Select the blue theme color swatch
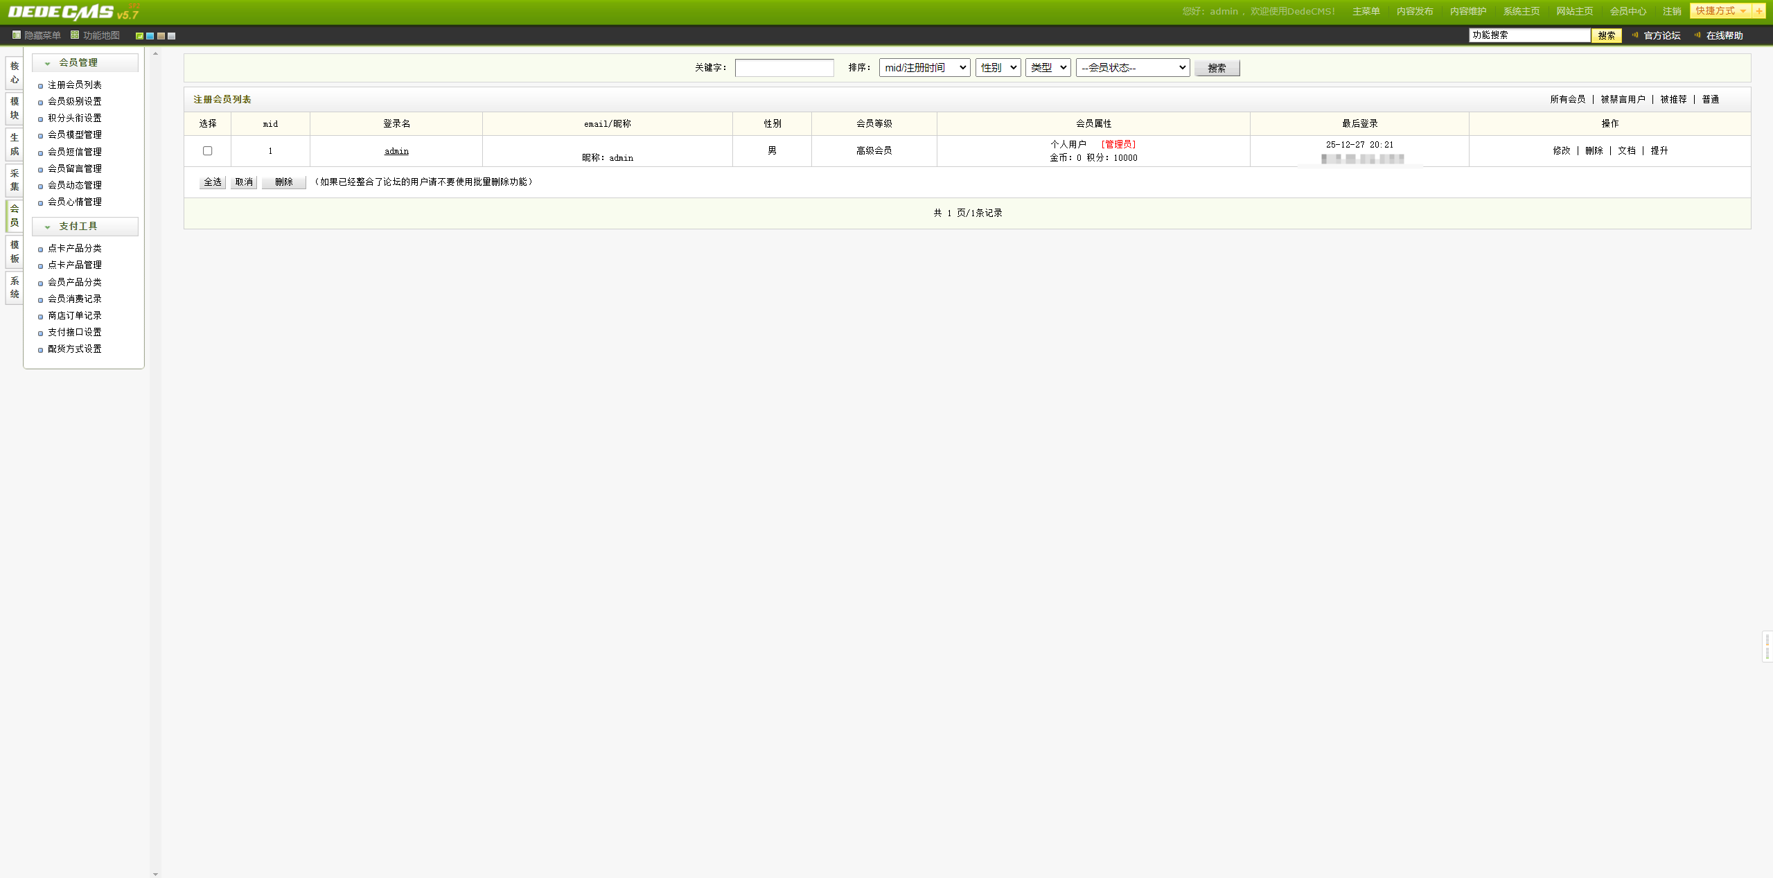Image resolution: width=1773 pixels, height=878 pixels. coord(150,36)
